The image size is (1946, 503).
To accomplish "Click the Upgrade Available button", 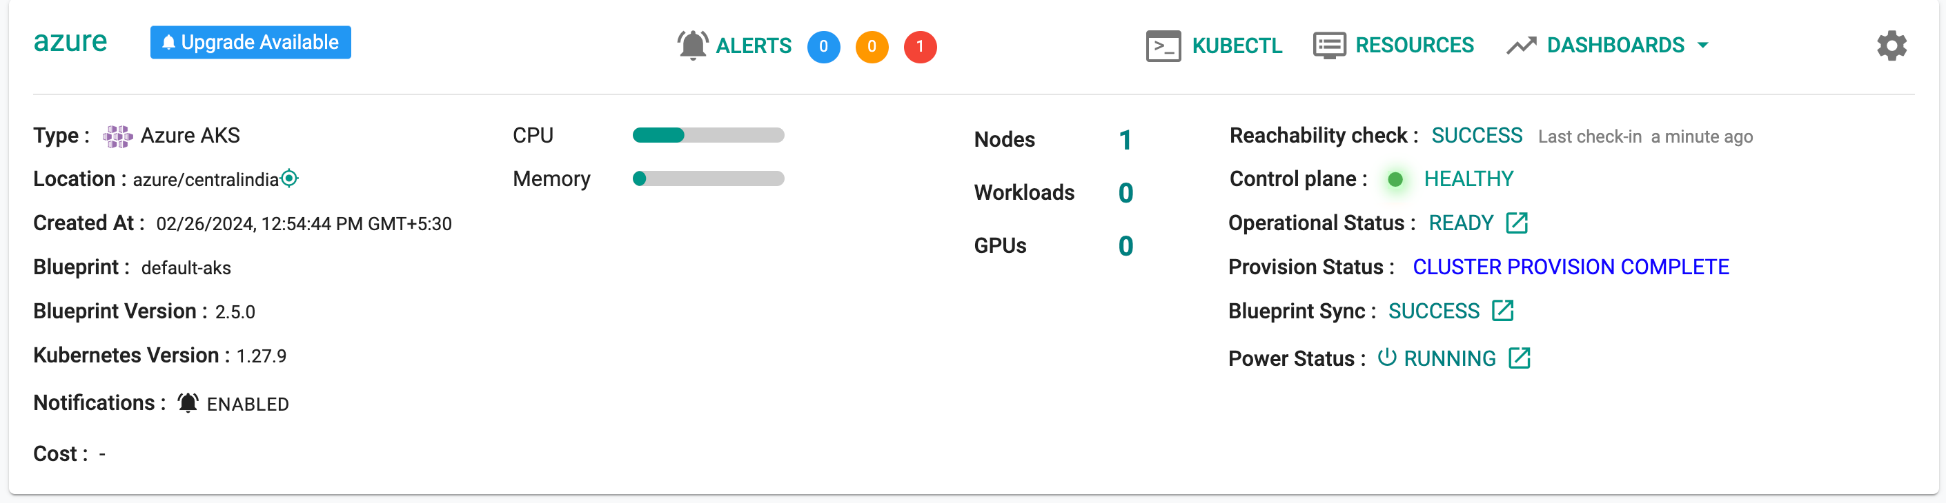I will click(x=250, y=42).
